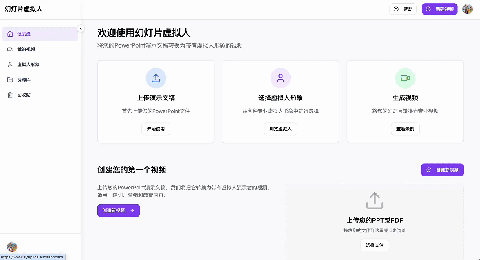Click the user avatar at the sidebar bottom

[12, 247]
